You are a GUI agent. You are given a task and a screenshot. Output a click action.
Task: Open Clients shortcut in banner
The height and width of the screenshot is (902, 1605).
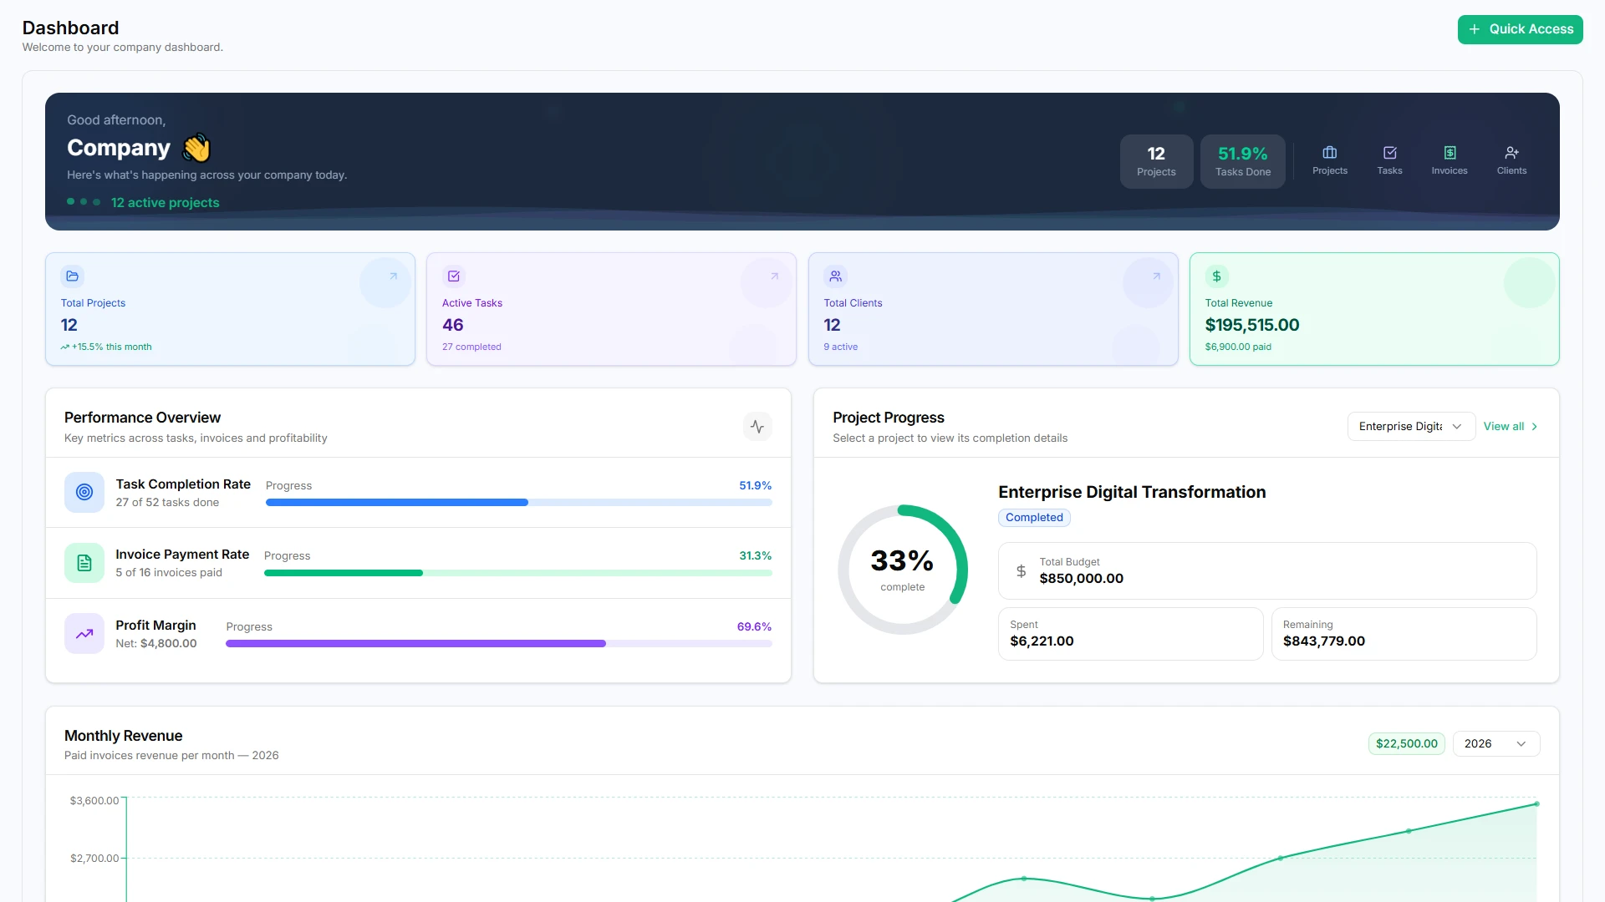click(x=1511, y=160)
